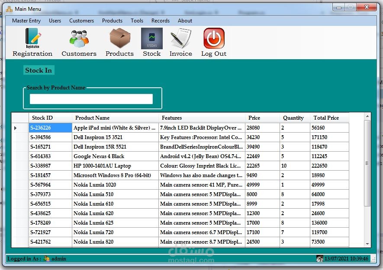Select stock ID S-614383 cell

(50, 156)
